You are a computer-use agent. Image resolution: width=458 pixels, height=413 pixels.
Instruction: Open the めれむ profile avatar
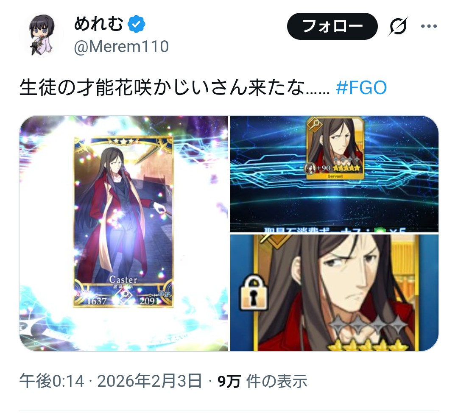coord(41,35)
